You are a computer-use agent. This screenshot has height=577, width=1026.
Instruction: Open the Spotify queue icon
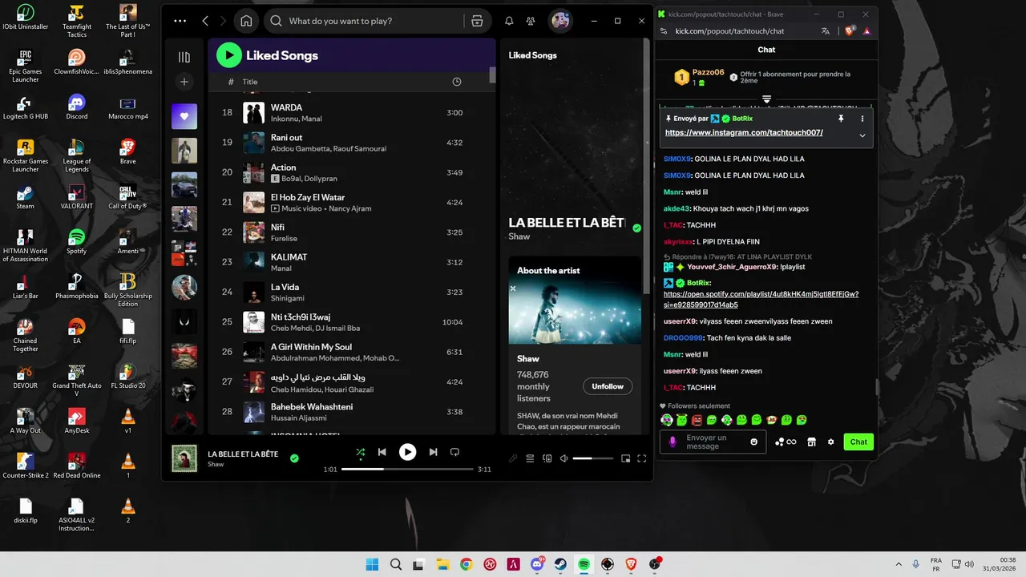point(530,458)
